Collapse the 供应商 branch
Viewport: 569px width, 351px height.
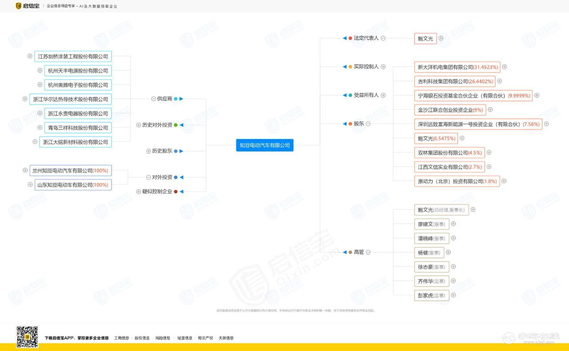pos(153,99)
